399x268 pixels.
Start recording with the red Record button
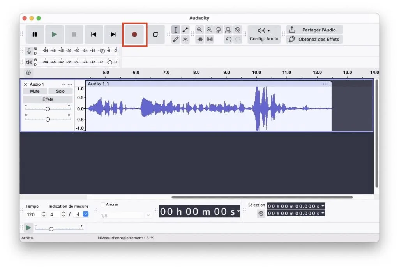click(x=134, y=34)
